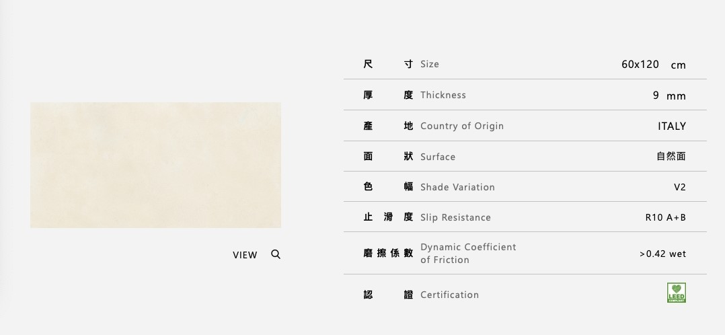Click the 9 mm thickness value
The height and width of the screenshot is (335, 725).
click(669, 96)
